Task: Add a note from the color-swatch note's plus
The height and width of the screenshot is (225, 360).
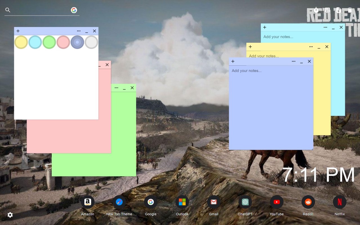Action: point(18,31)
